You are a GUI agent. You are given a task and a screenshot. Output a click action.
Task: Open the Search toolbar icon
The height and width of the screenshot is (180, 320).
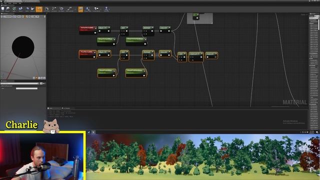click(x=20, y=9)
